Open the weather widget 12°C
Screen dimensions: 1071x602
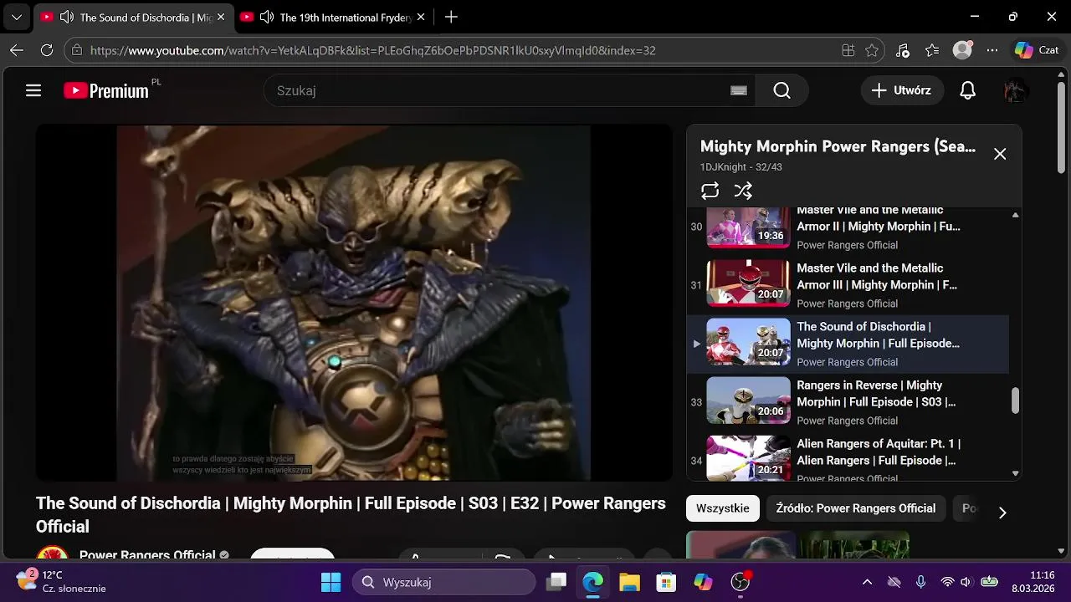[x=60, y=582]
